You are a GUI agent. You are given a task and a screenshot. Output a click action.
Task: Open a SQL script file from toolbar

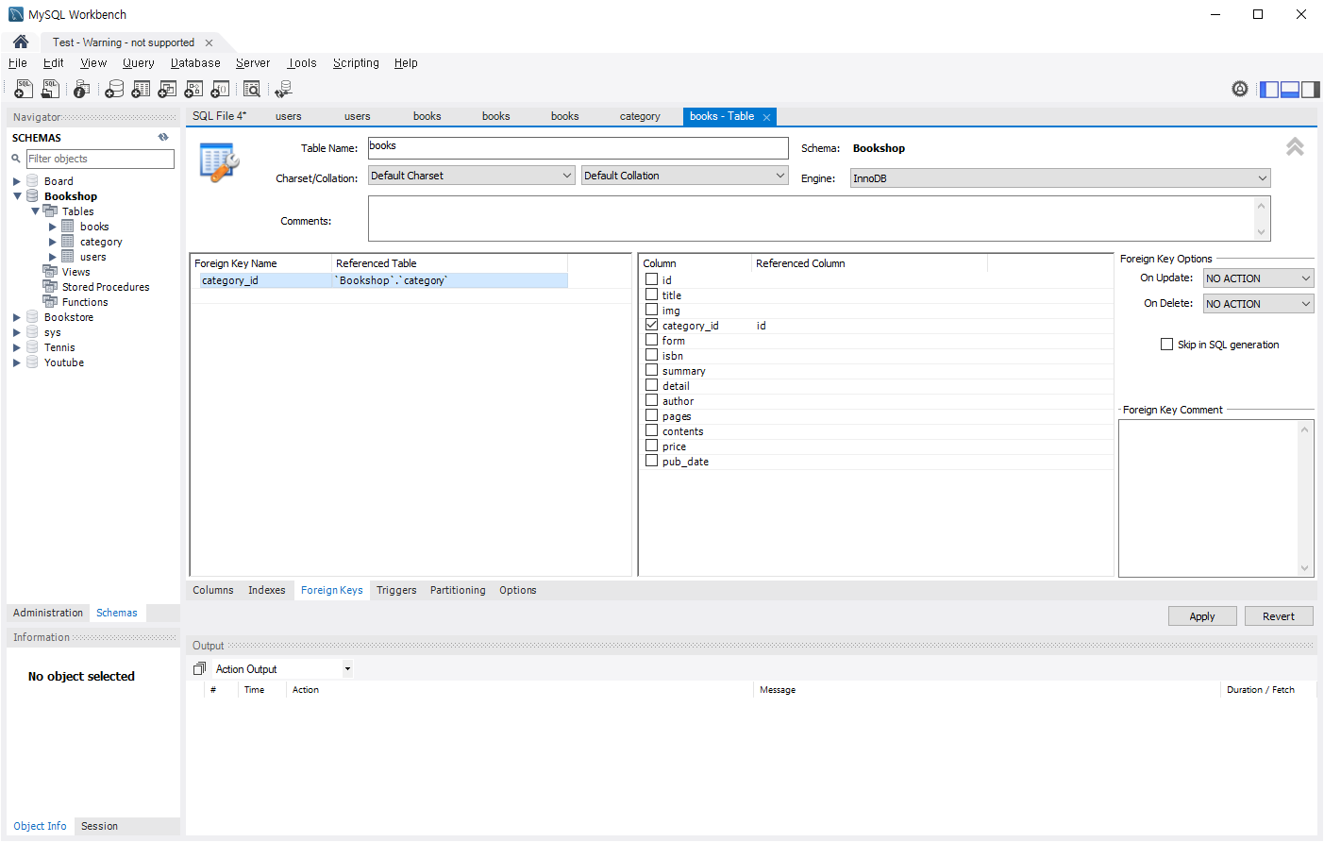pyautogui.click(x=50, y=89)
